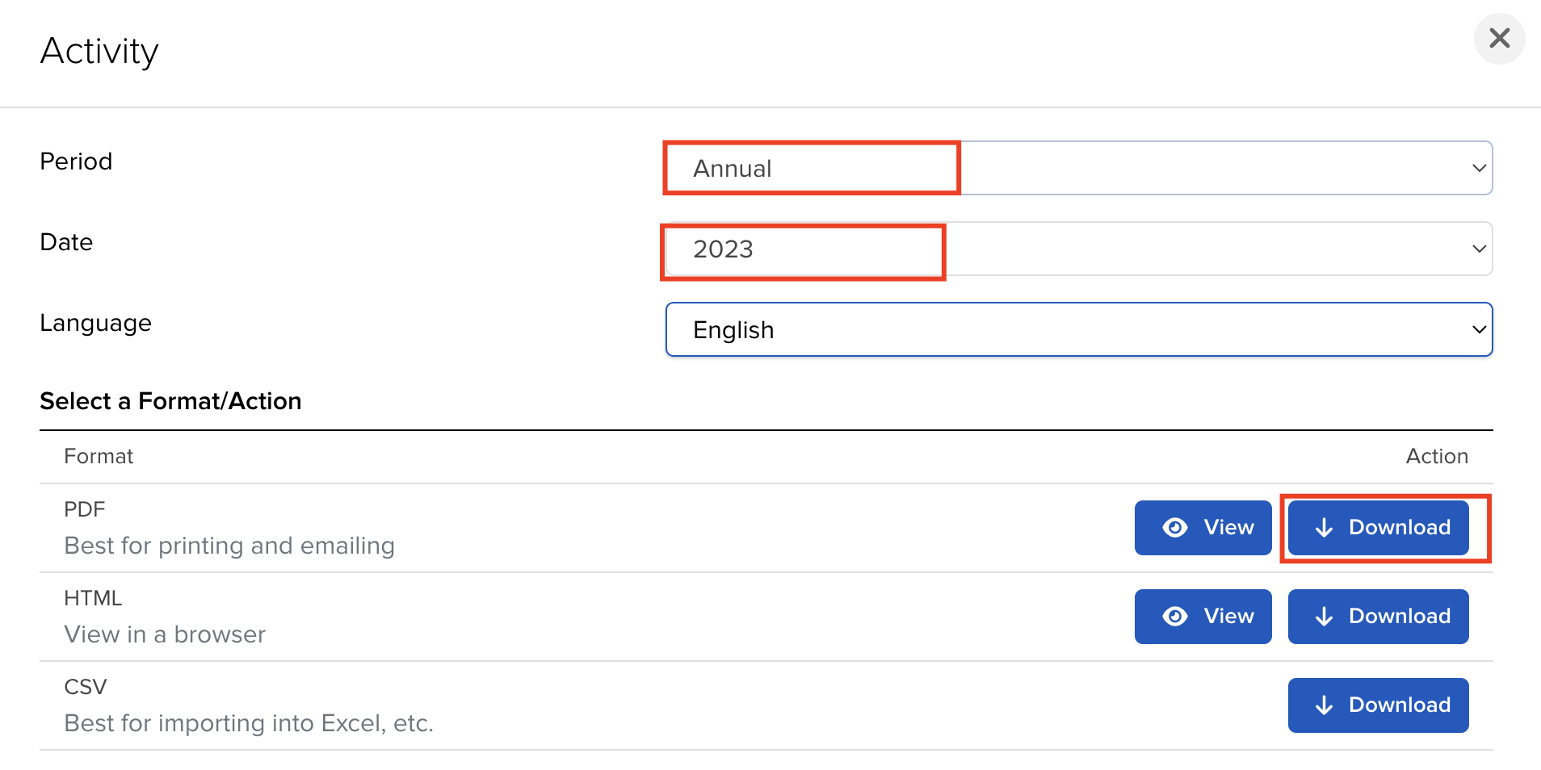Expand the Period field's chevron arrow
The width and height of the screenshot is (1541, 770).
(1479, 168)
